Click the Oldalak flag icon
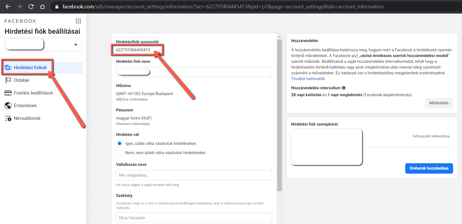 click(8, 80)
